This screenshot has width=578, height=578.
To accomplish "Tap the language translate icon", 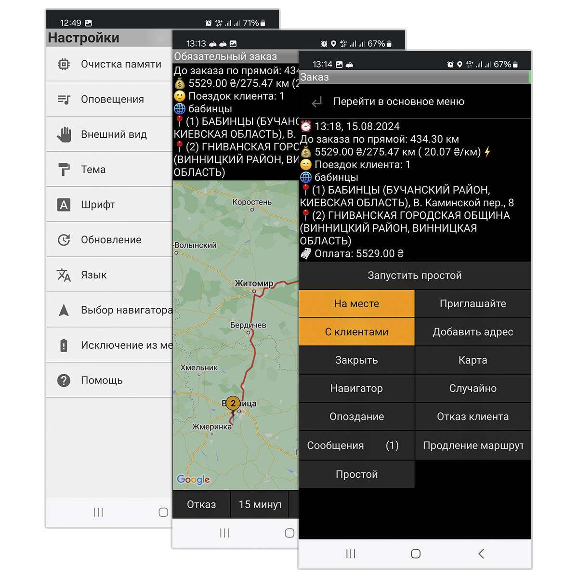I will coord(64,275).
